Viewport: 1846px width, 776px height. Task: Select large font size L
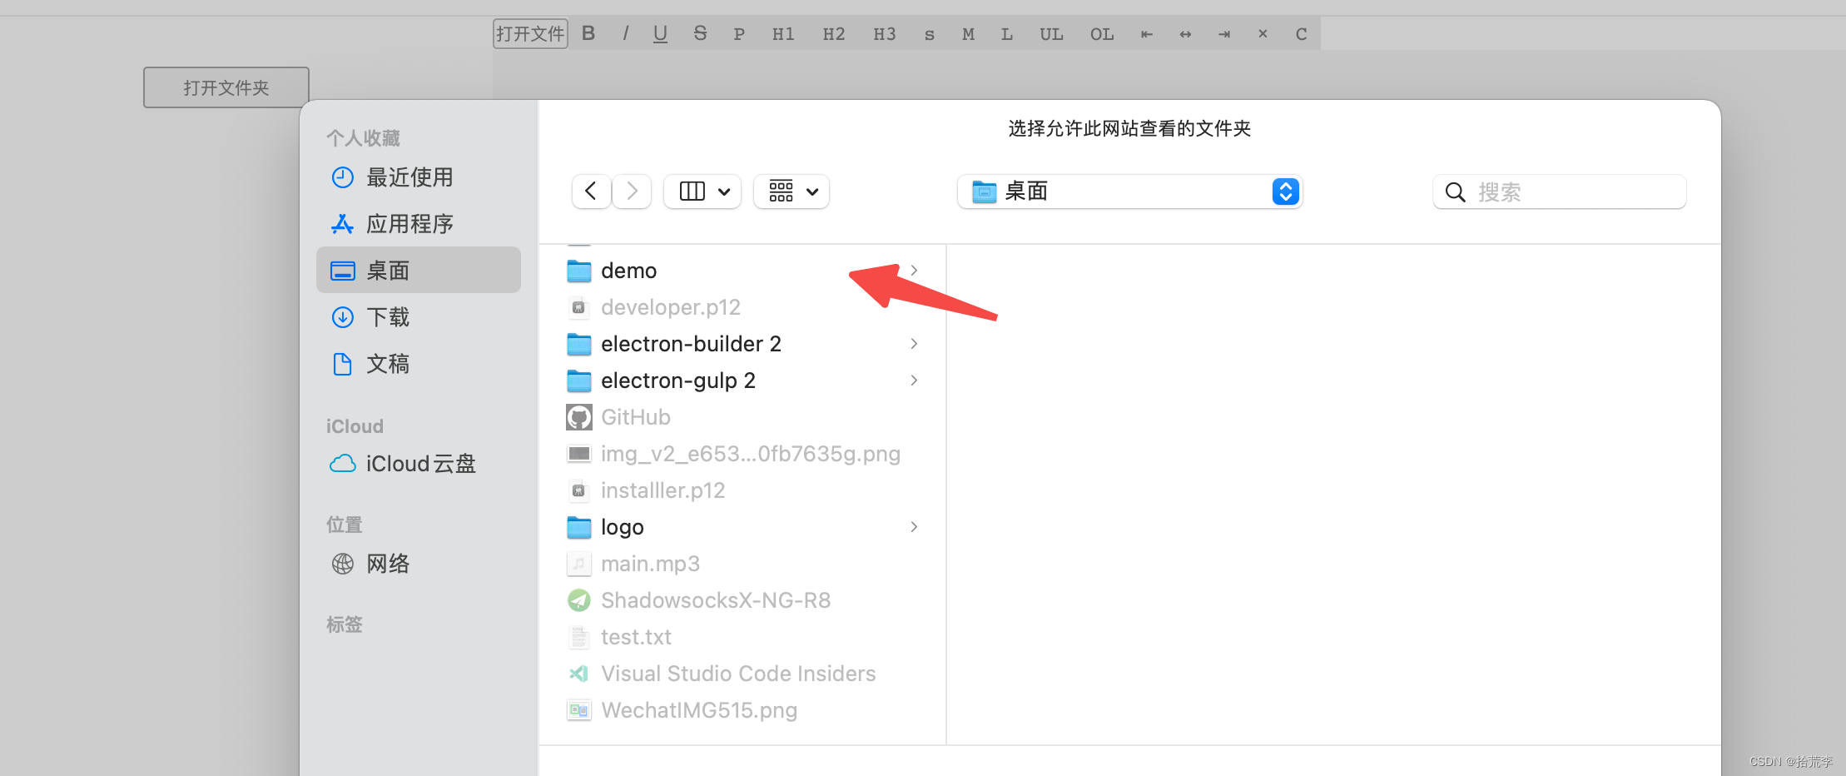[1007, 34]
